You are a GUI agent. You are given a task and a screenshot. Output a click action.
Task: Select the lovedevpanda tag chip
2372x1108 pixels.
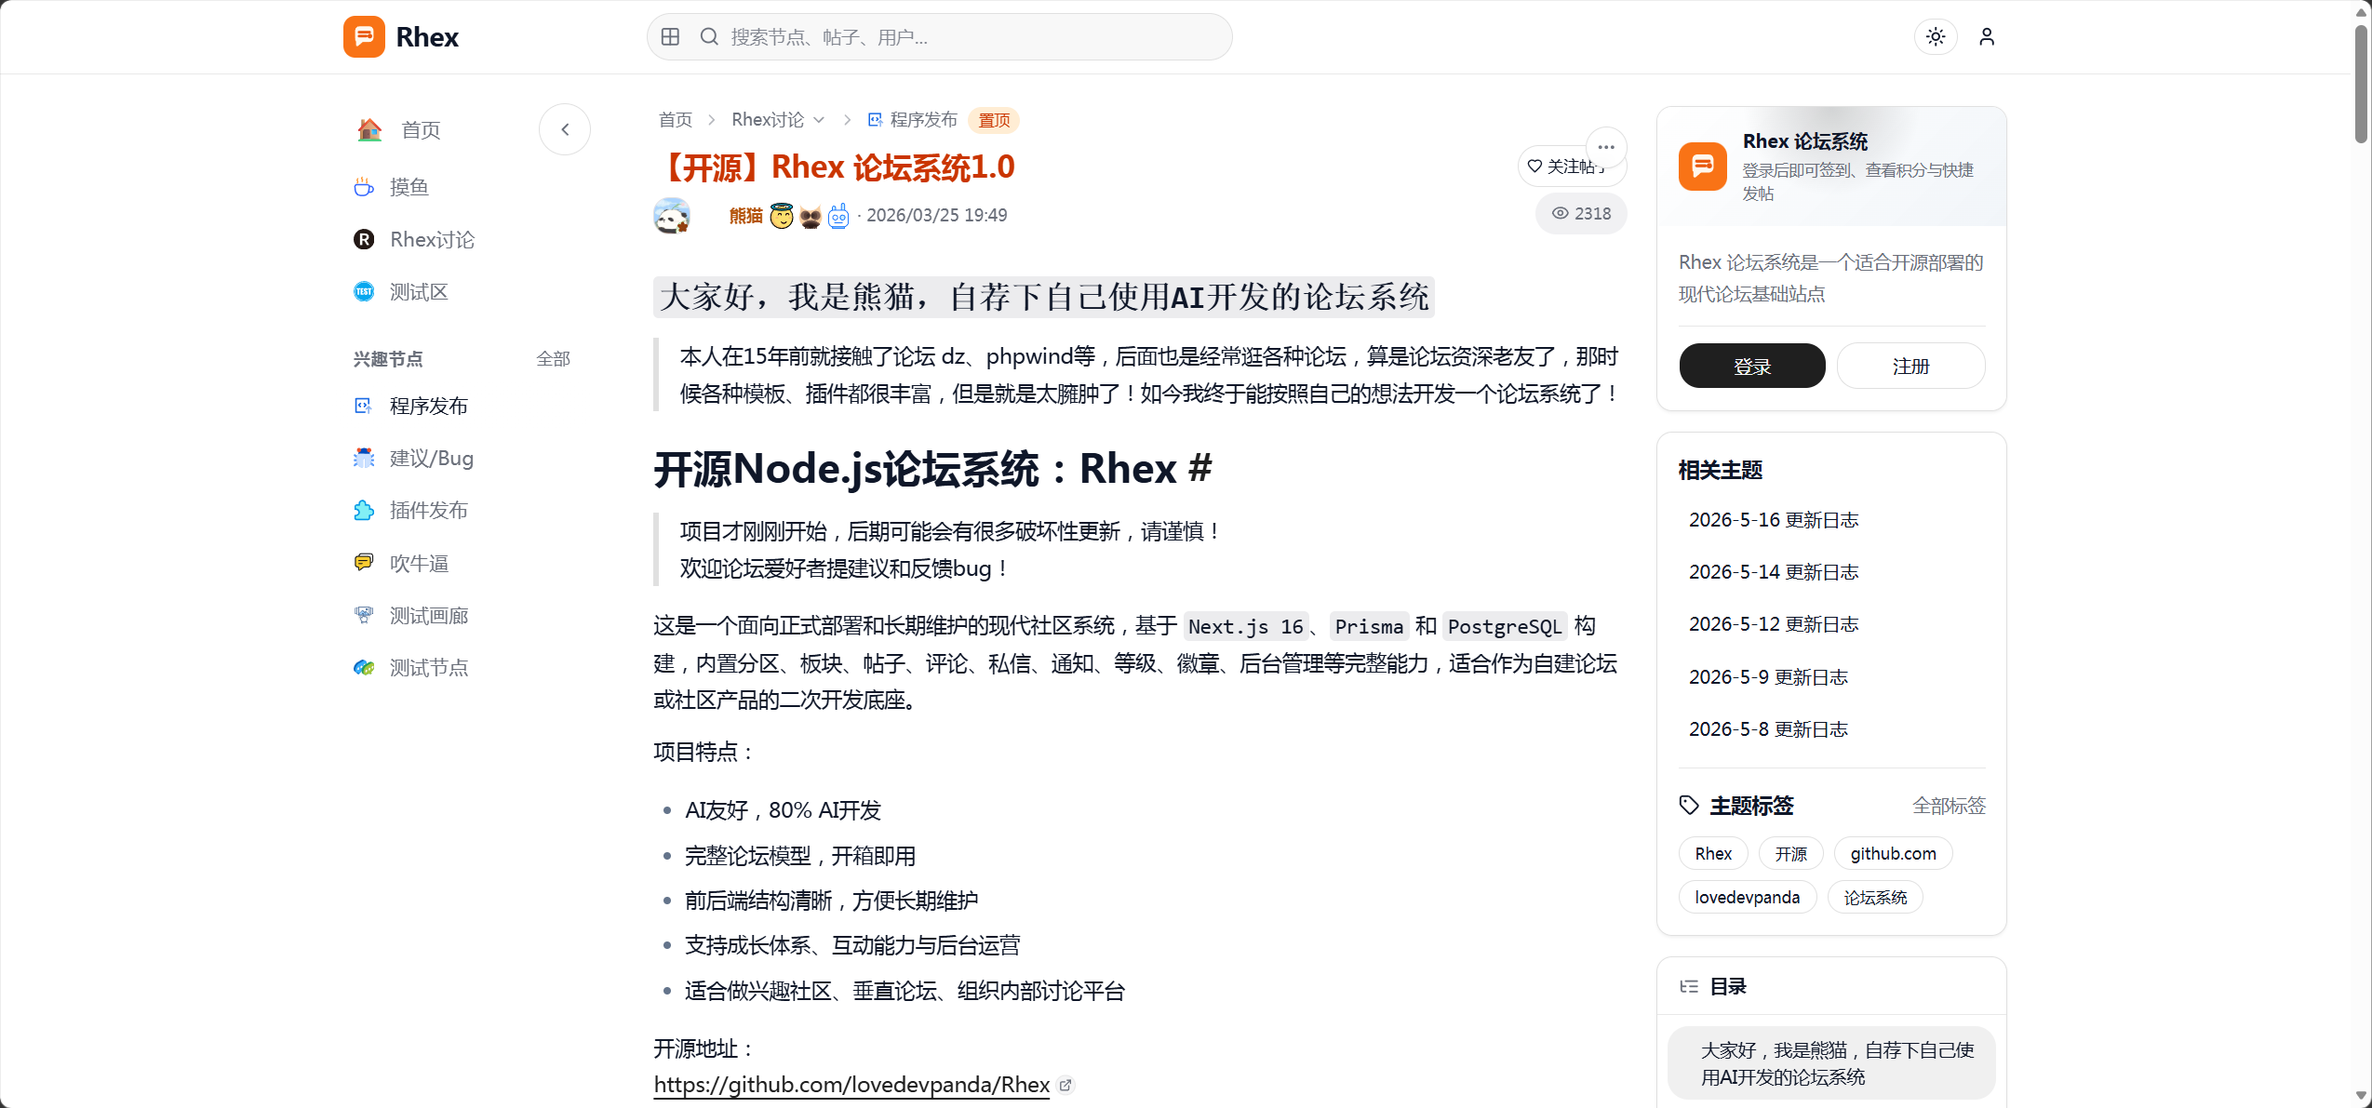pyautogui.click(x=1747, y=897)
